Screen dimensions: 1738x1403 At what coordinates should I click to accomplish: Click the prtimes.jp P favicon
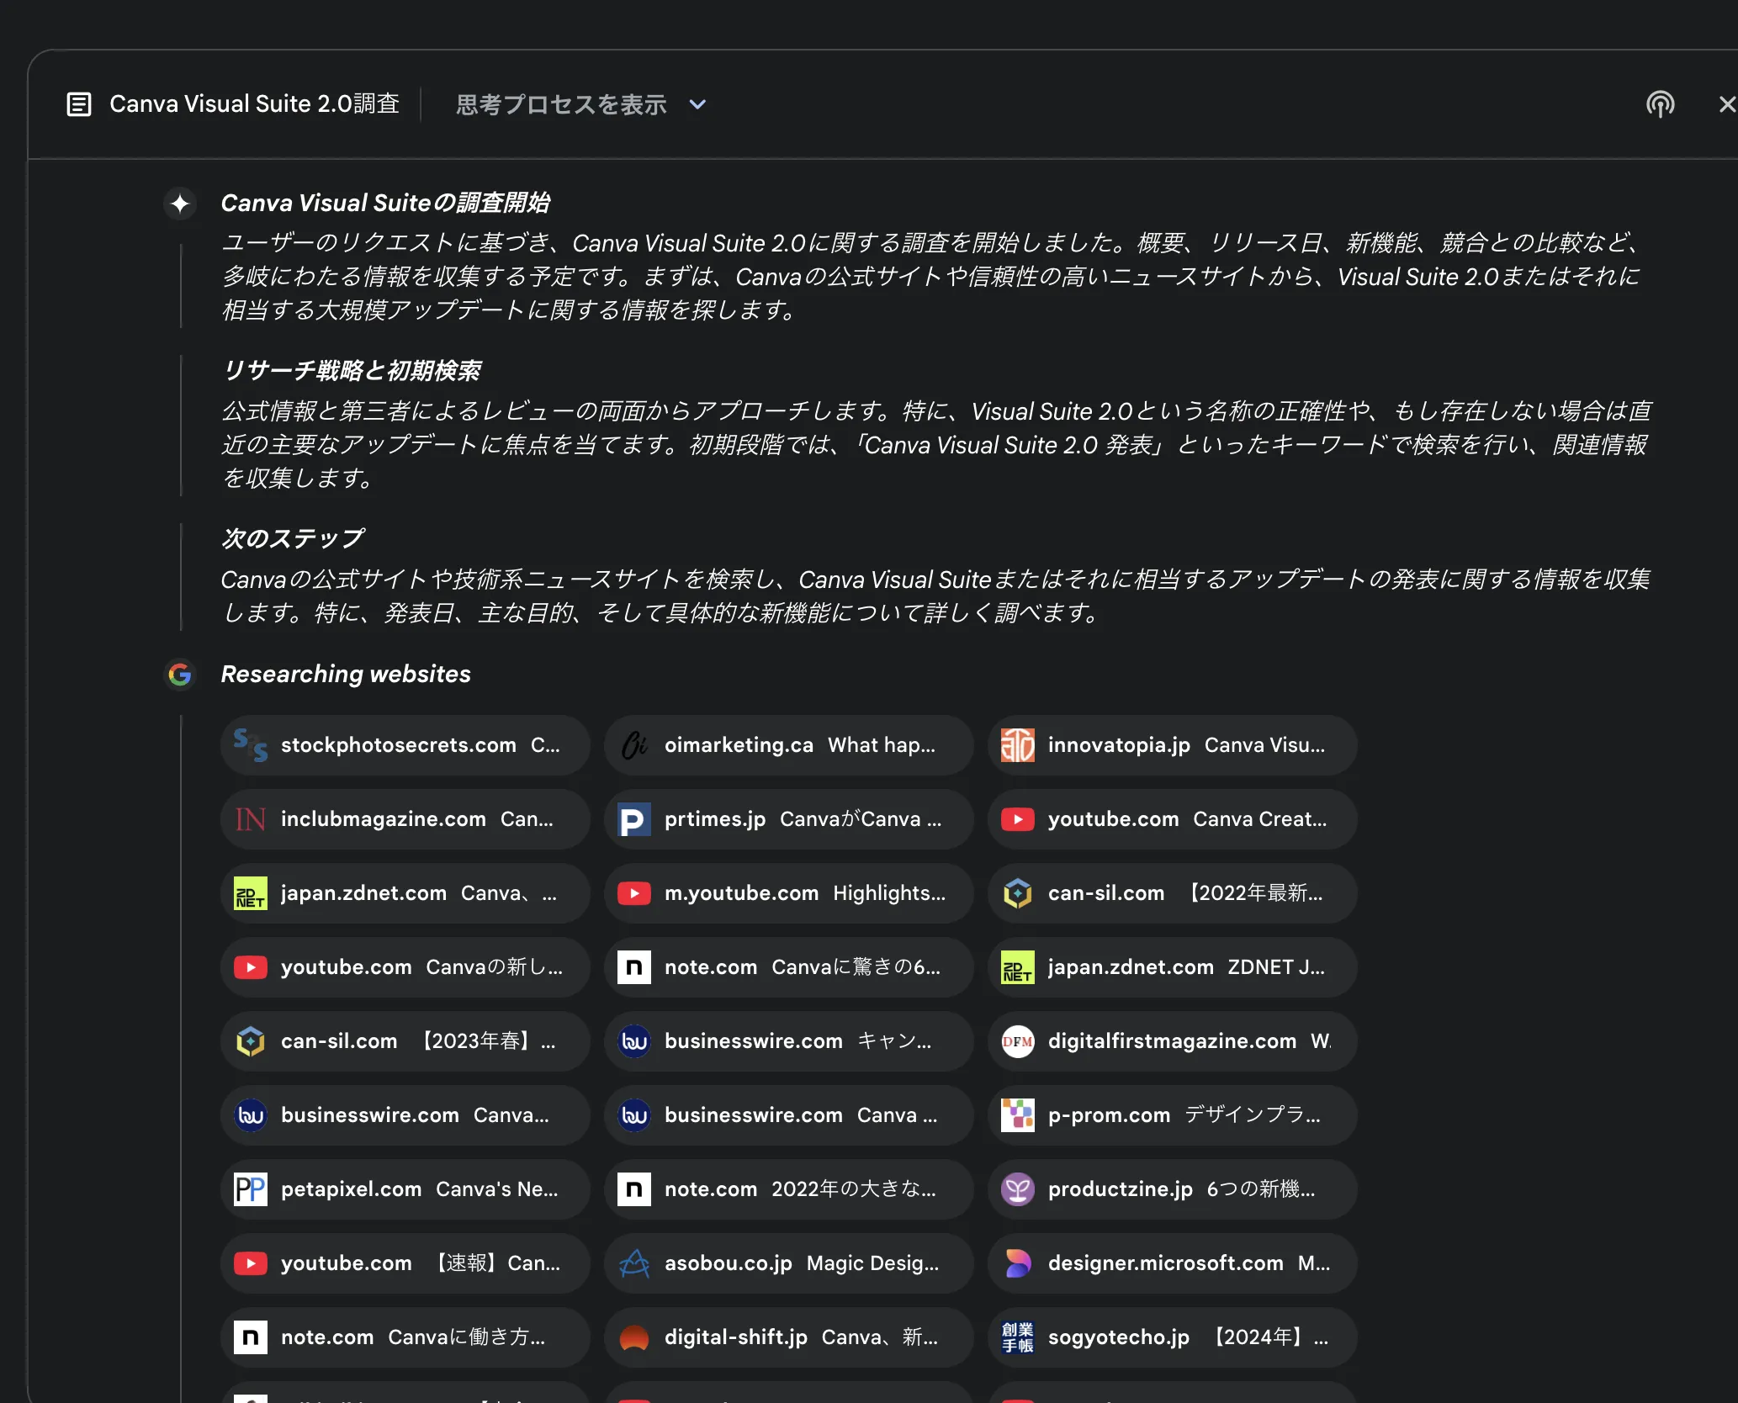coord(634,819)
